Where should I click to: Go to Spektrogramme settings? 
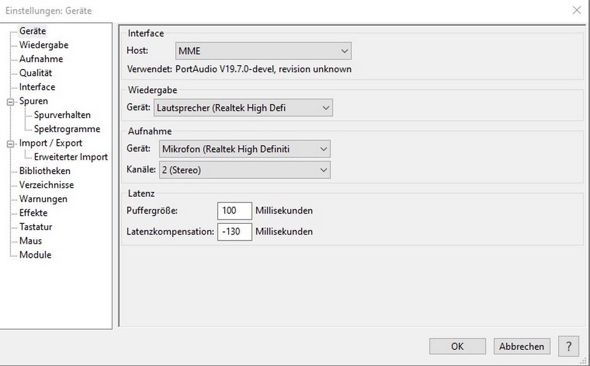point(66,129)
